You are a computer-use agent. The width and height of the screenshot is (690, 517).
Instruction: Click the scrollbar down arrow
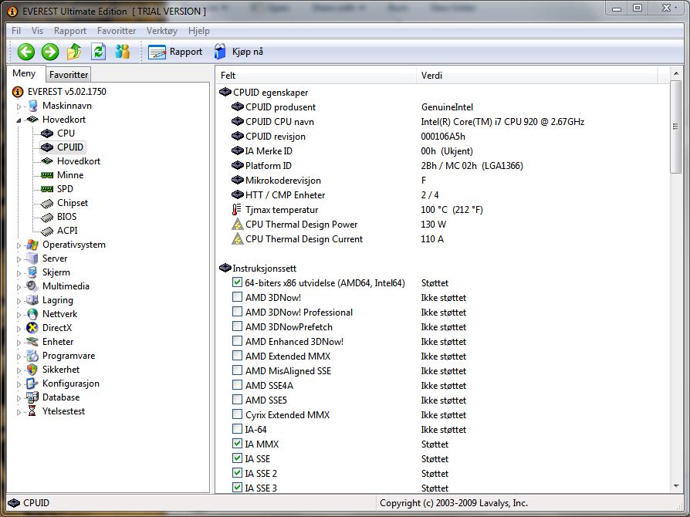[x=676, y=486]
